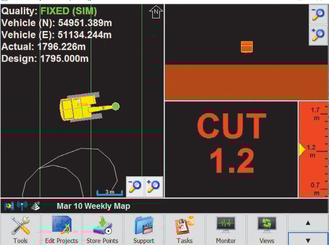Zoom out on the cross-section view
The image size is (329, 245).
pyautogui.click(x=318, y=15)
